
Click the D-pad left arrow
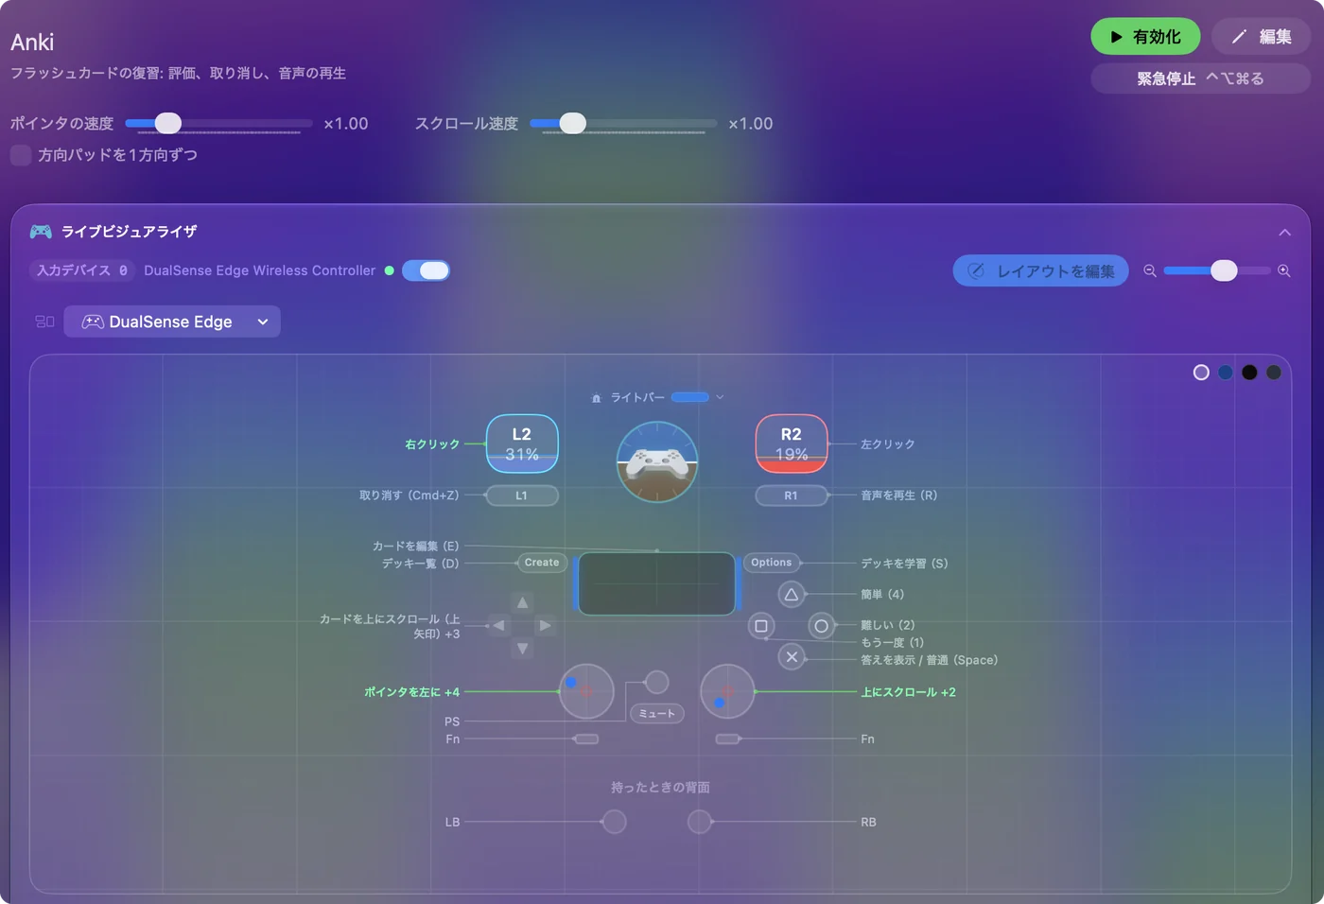[498, 625]
